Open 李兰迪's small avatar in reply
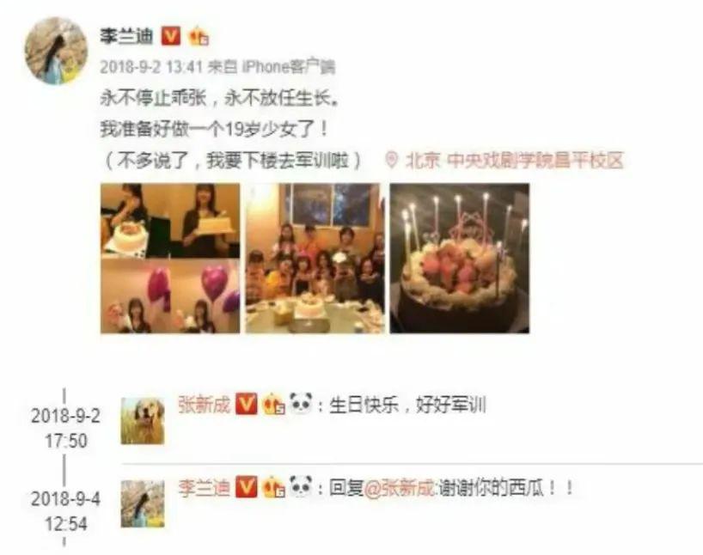Image resolution: width=703 pixels, height=555 pixels. click(143, 504)
